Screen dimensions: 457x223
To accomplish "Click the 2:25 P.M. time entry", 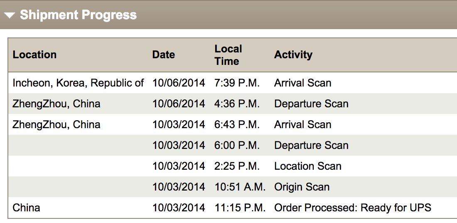I will click(x=237, y=166).
